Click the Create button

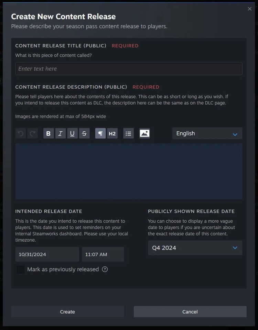(67, 312)
